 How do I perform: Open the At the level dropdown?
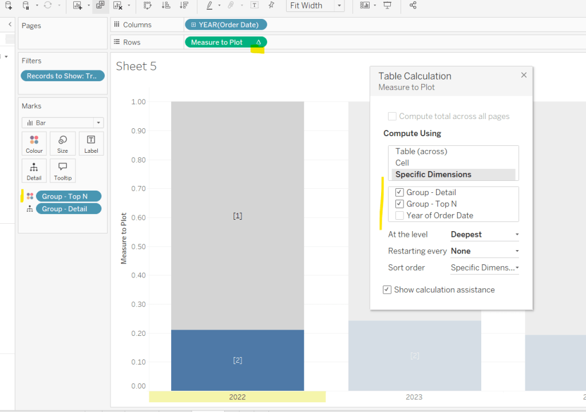tap(484, 235)
